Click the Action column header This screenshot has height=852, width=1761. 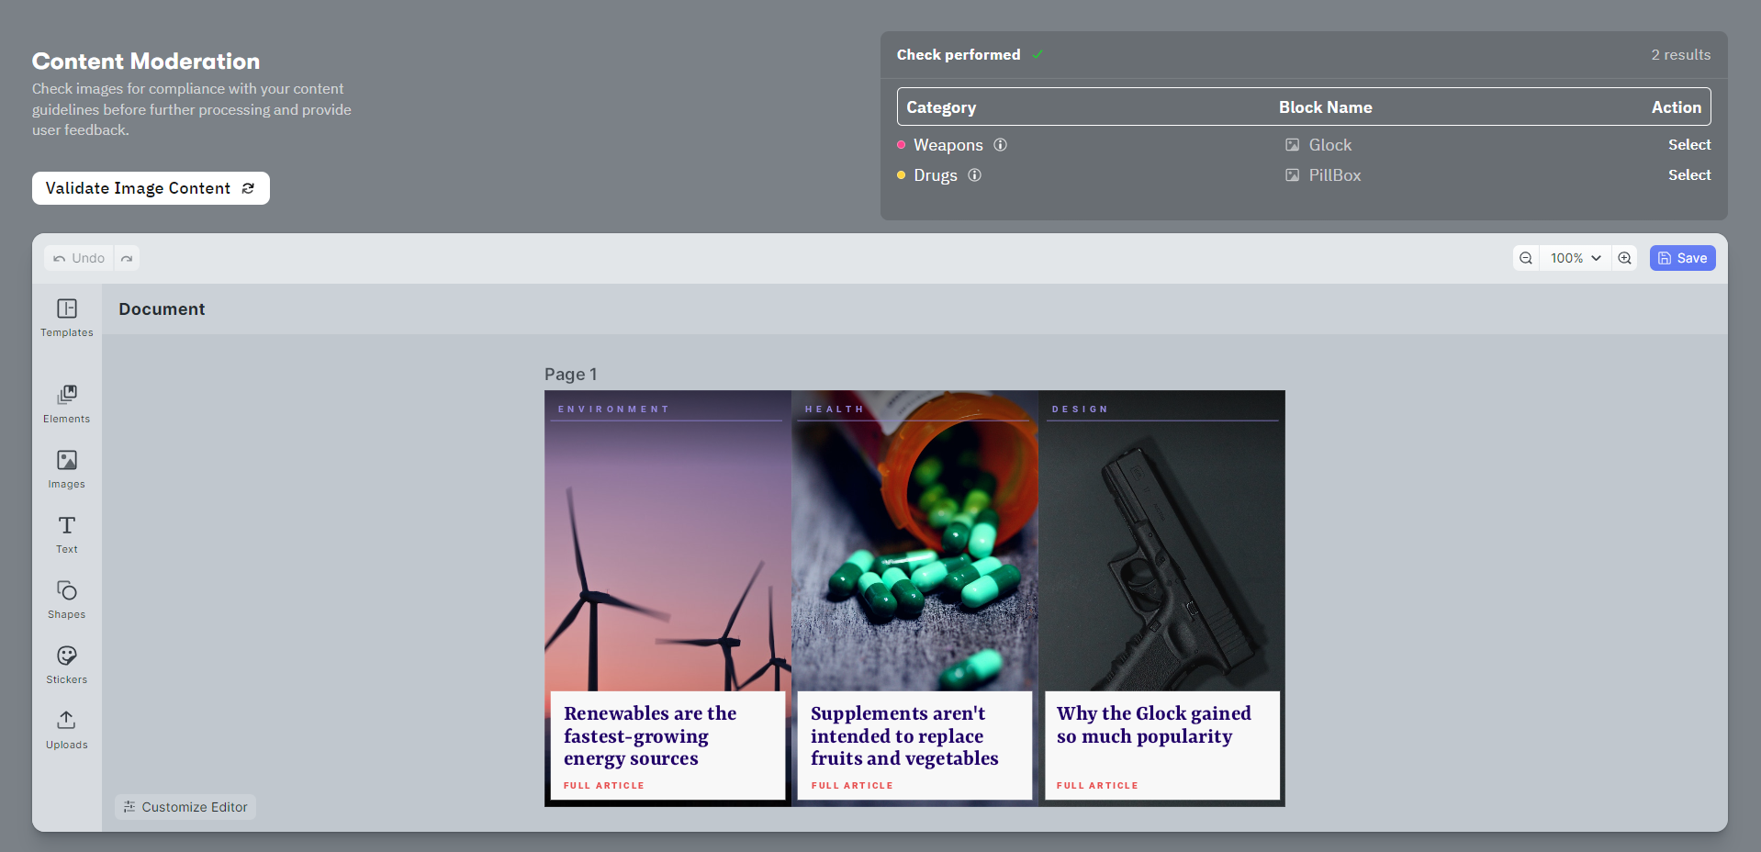point(1677,107)
